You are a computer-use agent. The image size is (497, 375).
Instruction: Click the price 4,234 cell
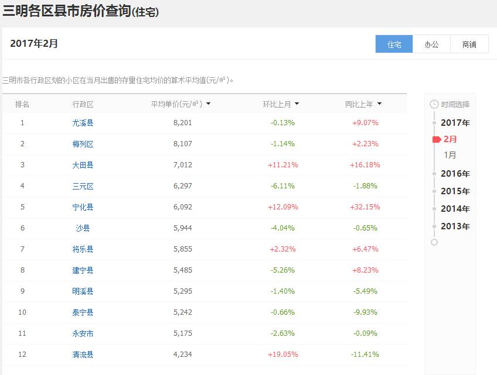click(x=183, y=355)
